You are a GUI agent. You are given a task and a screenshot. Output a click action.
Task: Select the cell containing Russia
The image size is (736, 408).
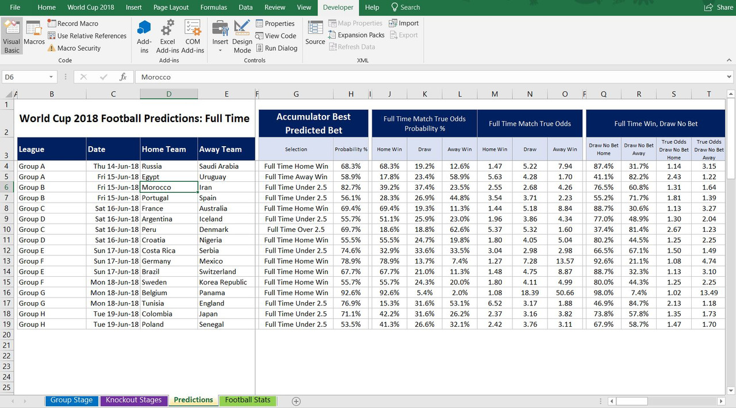click(168, 166)
